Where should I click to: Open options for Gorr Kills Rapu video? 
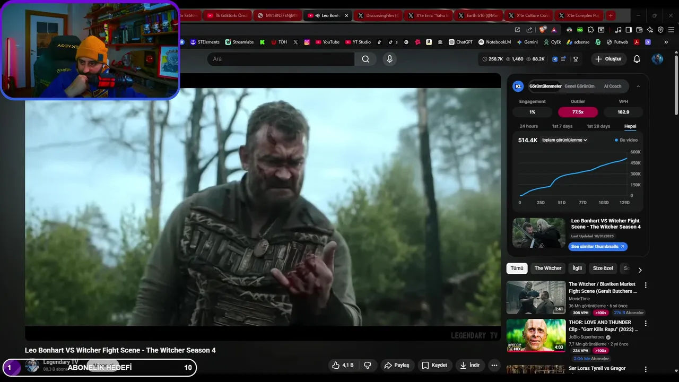tap(646, 324)
